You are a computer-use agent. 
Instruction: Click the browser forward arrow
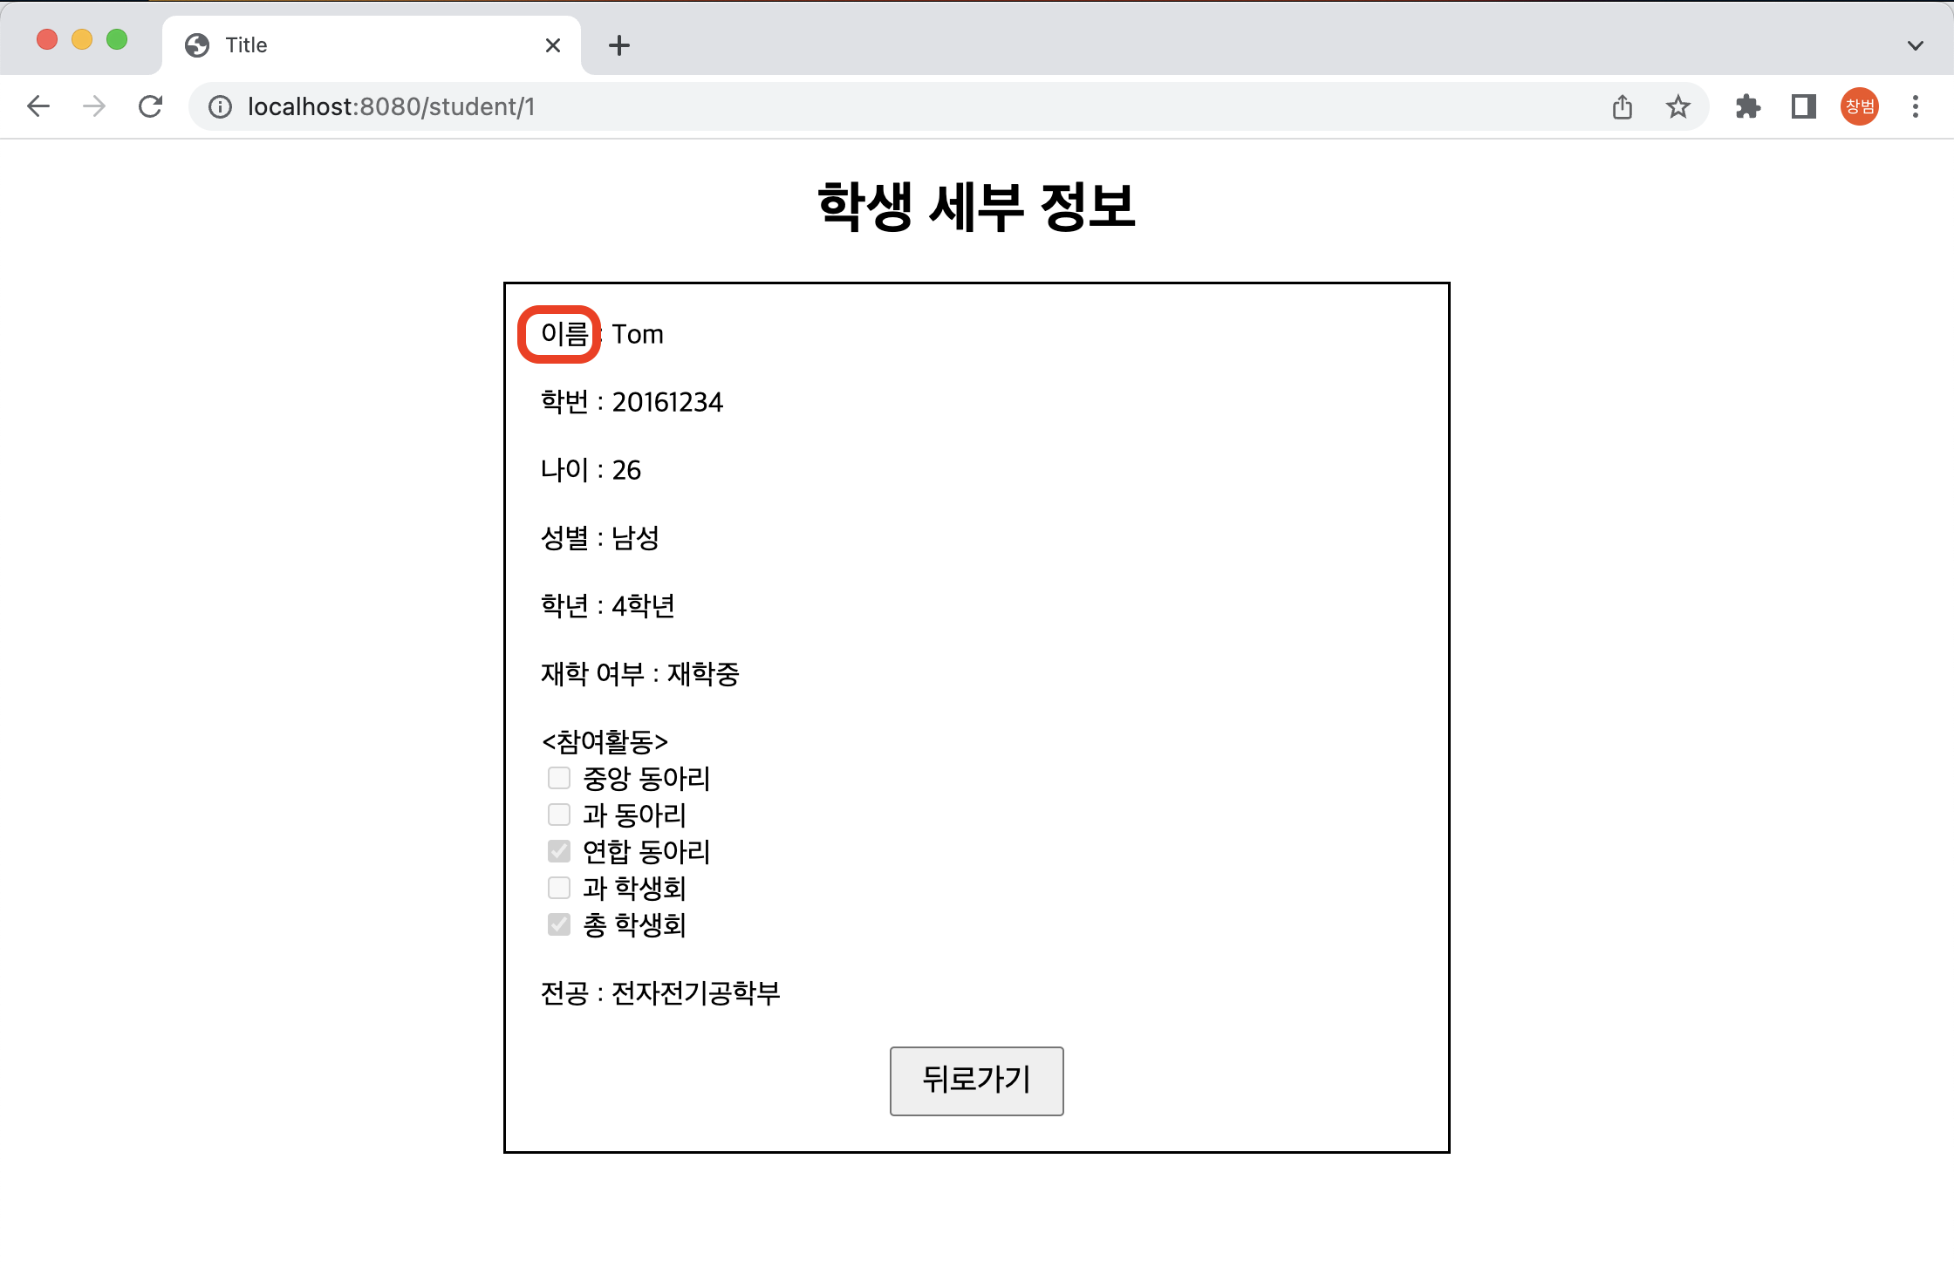[94, 106]
